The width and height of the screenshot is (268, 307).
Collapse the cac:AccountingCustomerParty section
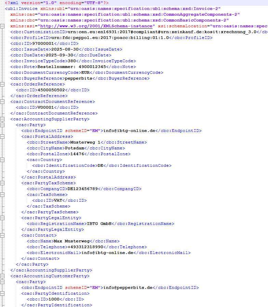click(2, 276)
